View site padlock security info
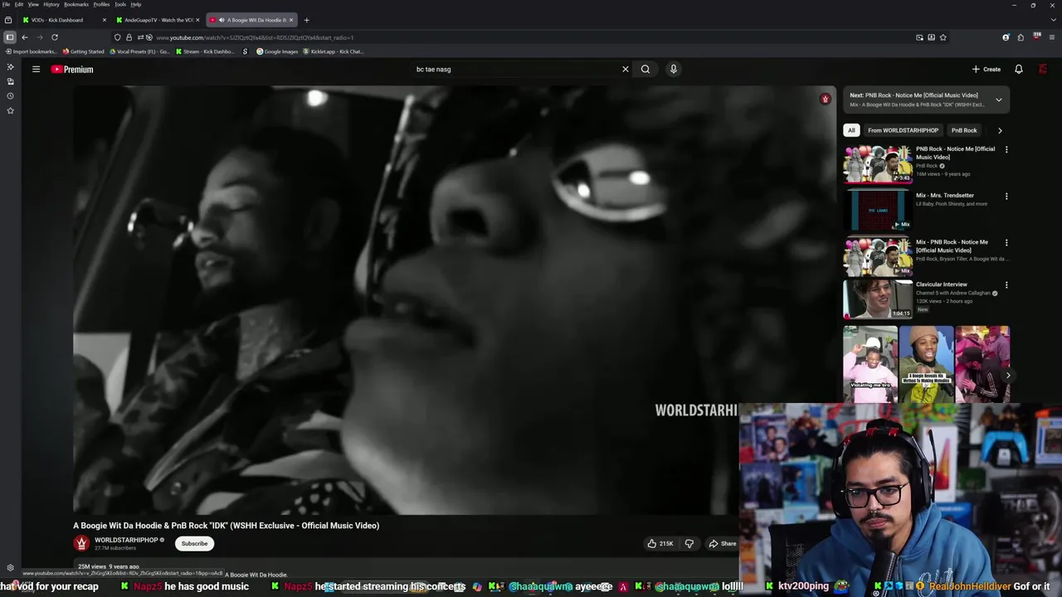The height and width of the screenshot is (597, 1062). tap(129, 37)
